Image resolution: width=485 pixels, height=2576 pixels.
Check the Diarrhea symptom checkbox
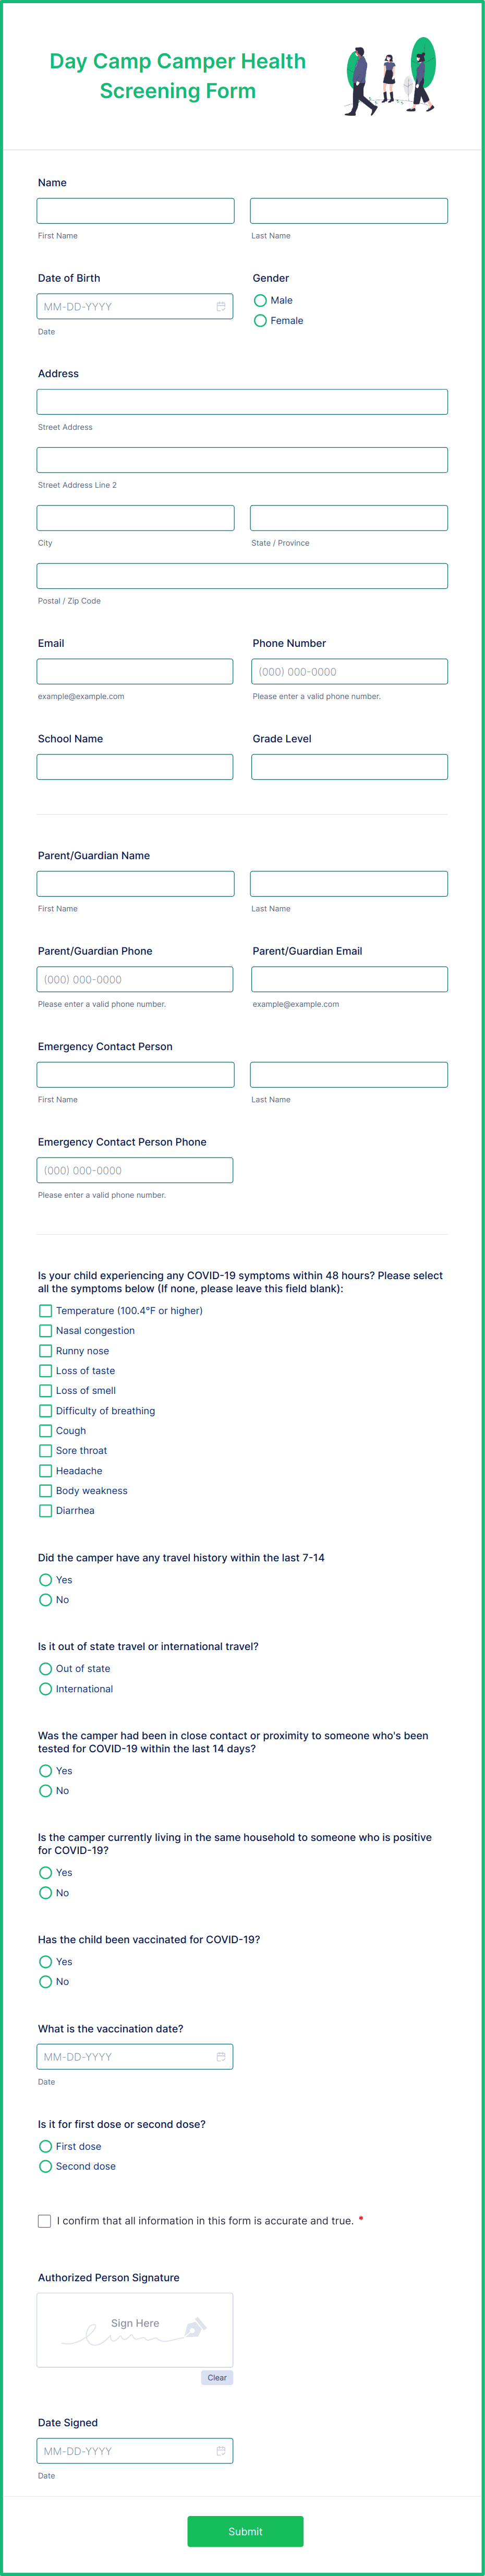tap(45, 1510)
